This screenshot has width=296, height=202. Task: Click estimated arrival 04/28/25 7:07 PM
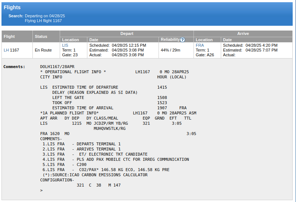261,50
